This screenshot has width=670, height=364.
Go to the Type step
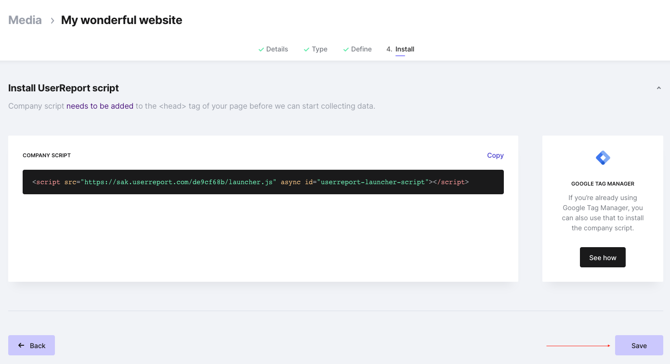[315, 49]
